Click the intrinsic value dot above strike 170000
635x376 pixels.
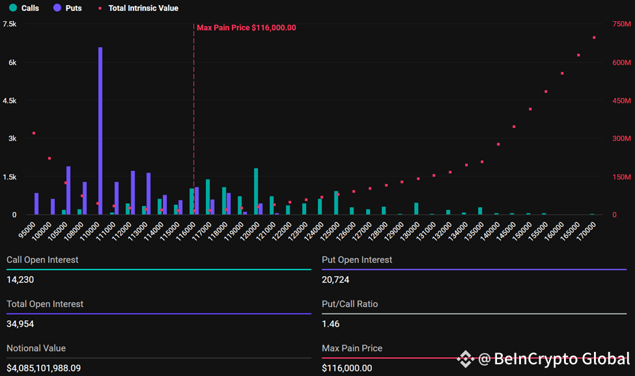point(594,38)
